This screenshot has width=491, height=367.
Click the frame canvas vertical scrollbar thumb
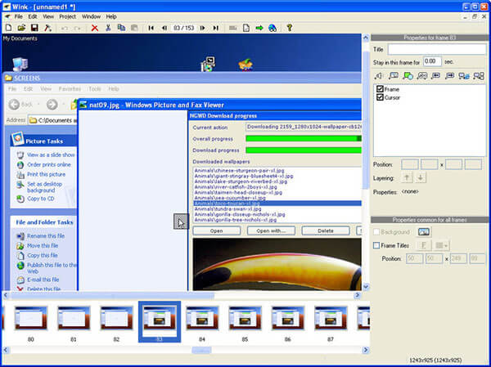pos(366,120)
